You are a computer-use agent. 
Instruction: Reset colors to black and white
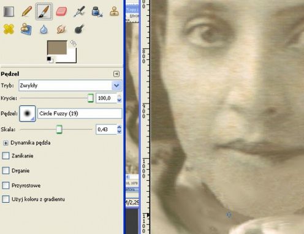(x=50, y=60)
